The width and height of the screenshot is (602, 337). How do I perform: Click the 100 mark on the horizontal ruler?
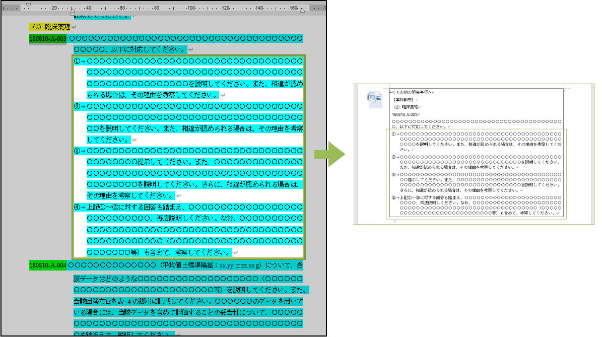click(191, 8)
